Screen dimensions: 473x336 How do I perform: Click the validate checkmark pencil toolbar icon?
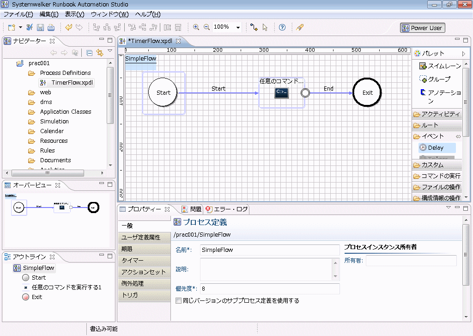[29, 27]
